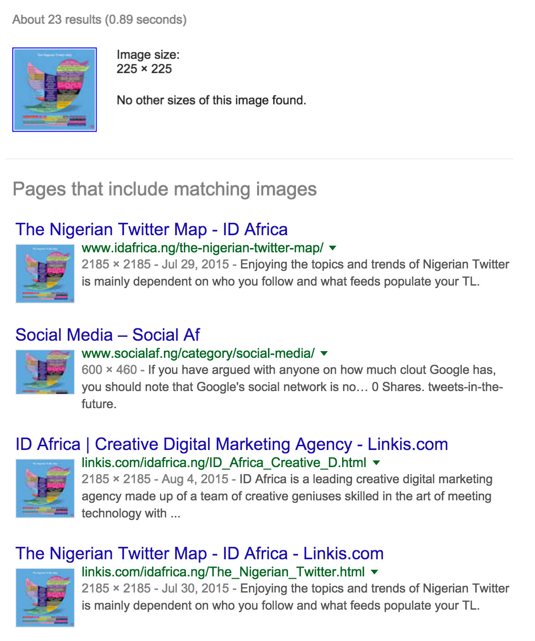The height and width of the screenshot is (641, 535).
Task: Open the 'Social Media – Social Af' result
Action: (x=107, y=335)
